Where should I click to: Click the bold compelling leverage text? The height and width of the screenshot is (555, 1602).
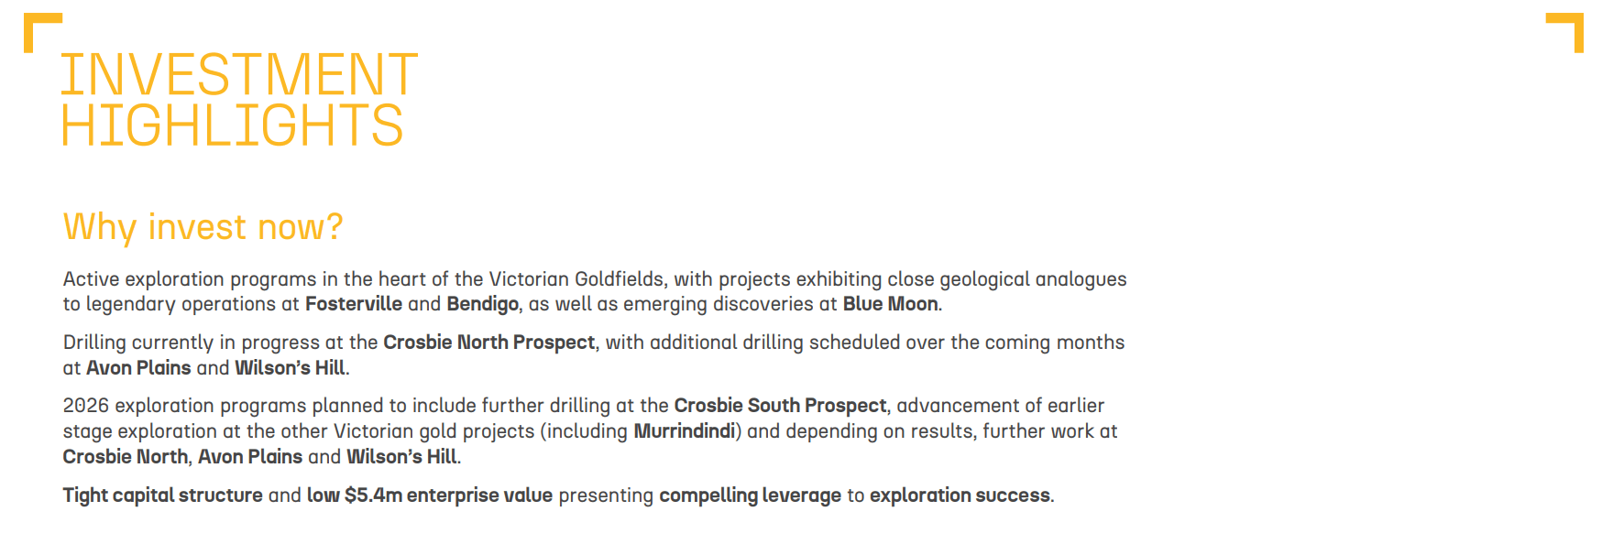(750, 495)
